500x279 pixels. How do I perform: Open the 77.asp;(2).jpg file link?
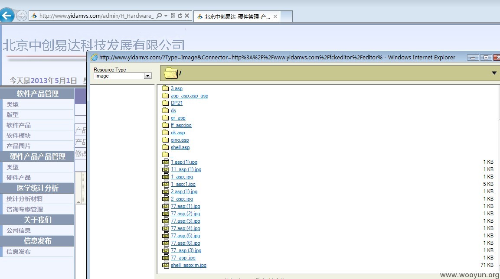(x=185, y=214)
